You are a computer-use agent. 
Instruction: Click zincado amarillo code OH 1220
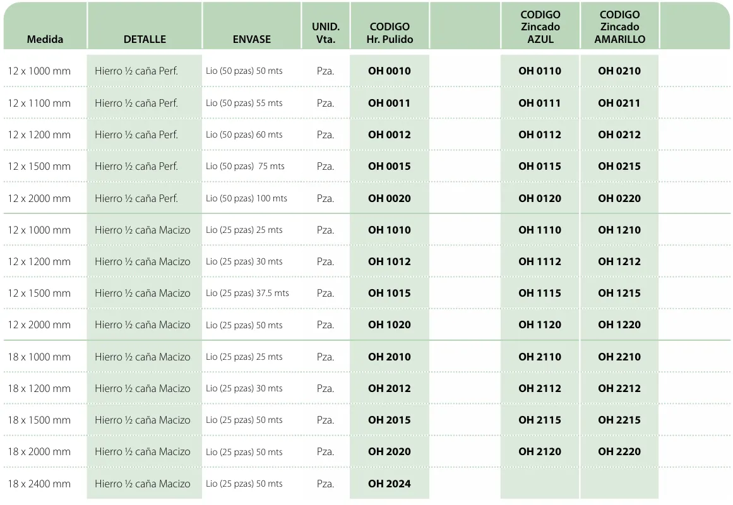click(619, 324)
